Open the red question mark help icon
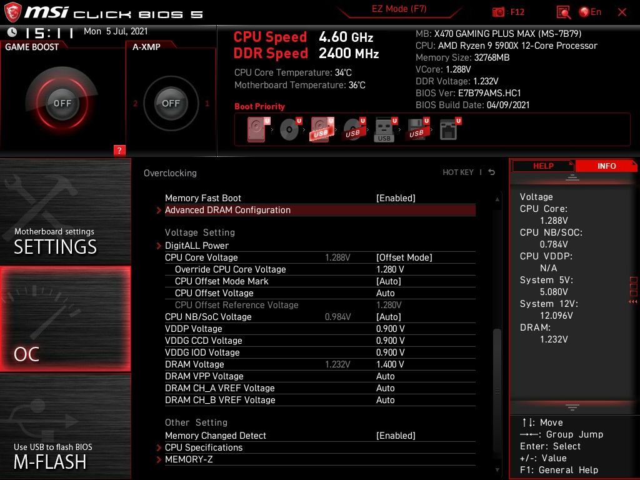This screenshot has height=480, width=640. 119,150
